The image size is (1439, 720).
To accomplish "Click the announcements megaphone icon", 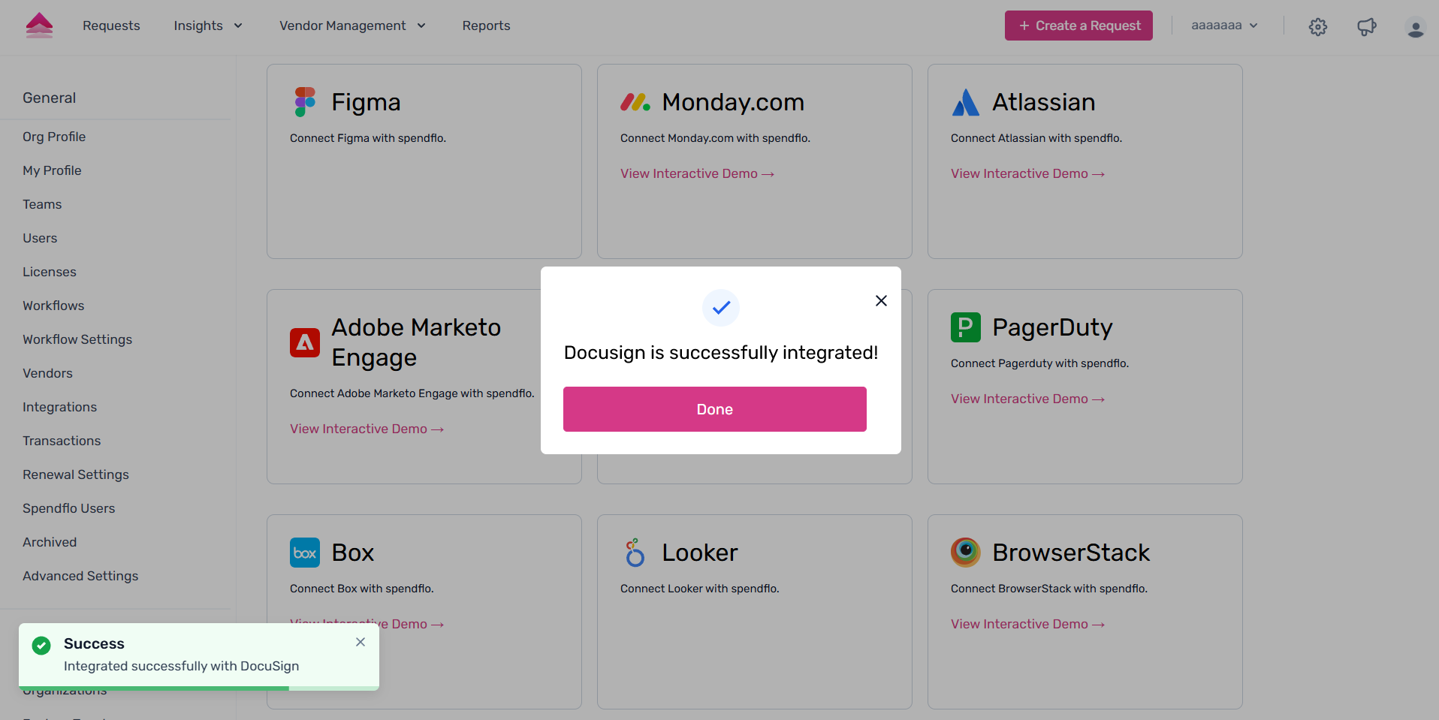I will click(1367, 27).
